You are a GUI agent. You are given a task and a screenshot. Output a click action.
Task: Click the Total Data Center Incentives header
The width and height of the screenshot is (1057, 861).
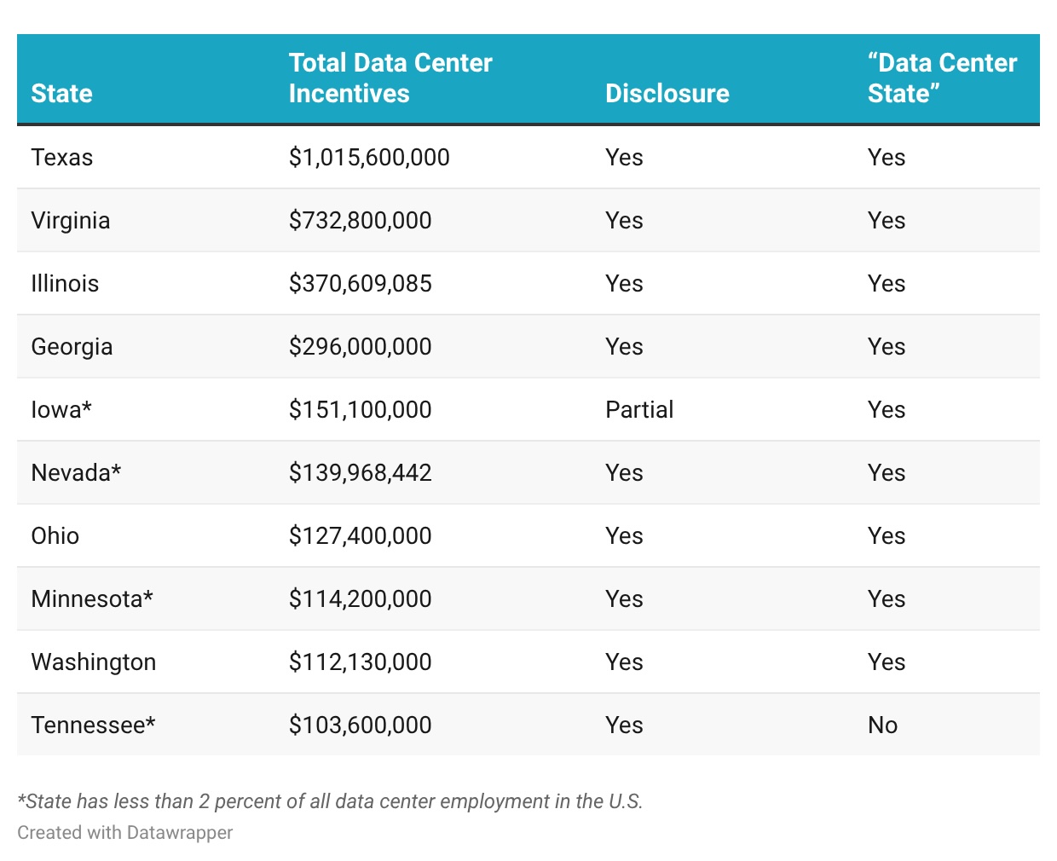click(390, 78)
